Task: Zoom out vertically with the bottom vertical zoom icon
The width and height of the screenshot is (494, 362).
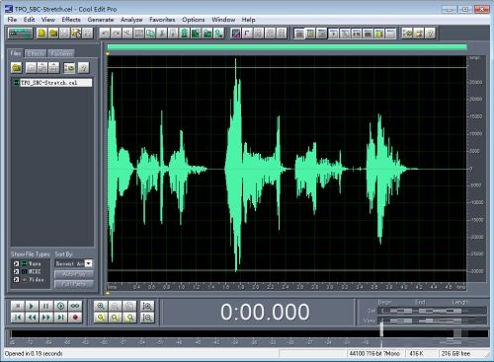Action: (x=147, y=318)
